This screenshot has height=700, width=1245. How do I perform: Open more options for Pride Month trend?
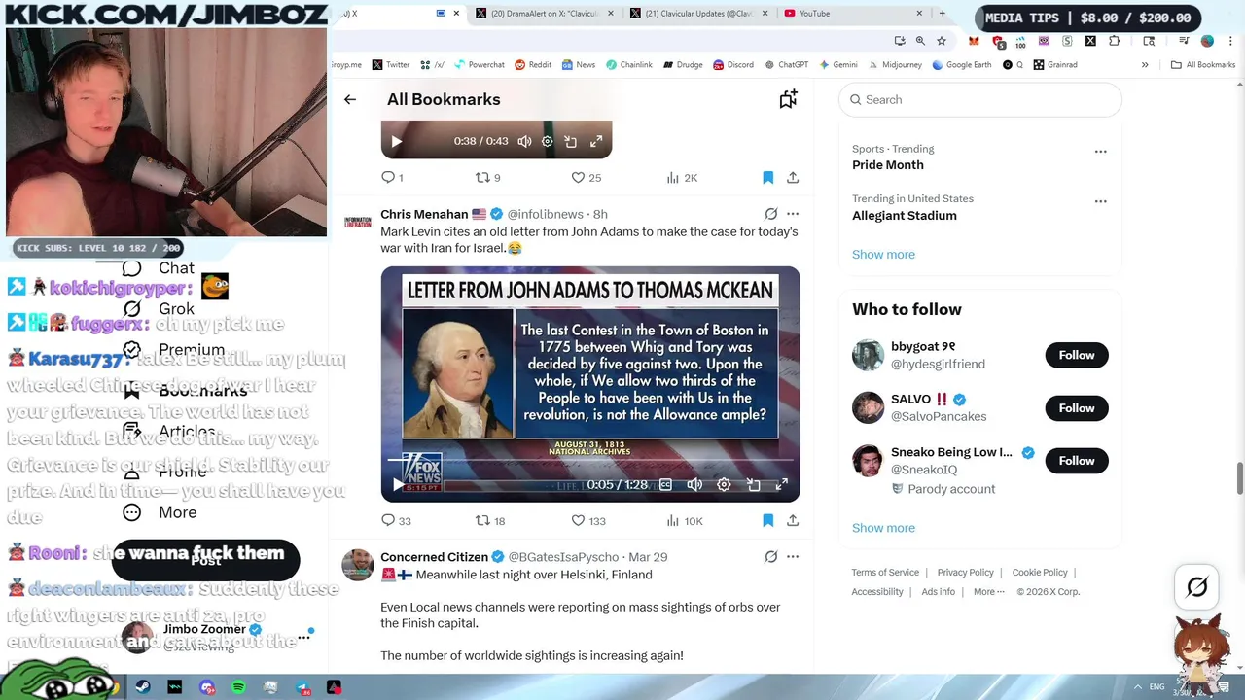click(x=1101, y=152)
